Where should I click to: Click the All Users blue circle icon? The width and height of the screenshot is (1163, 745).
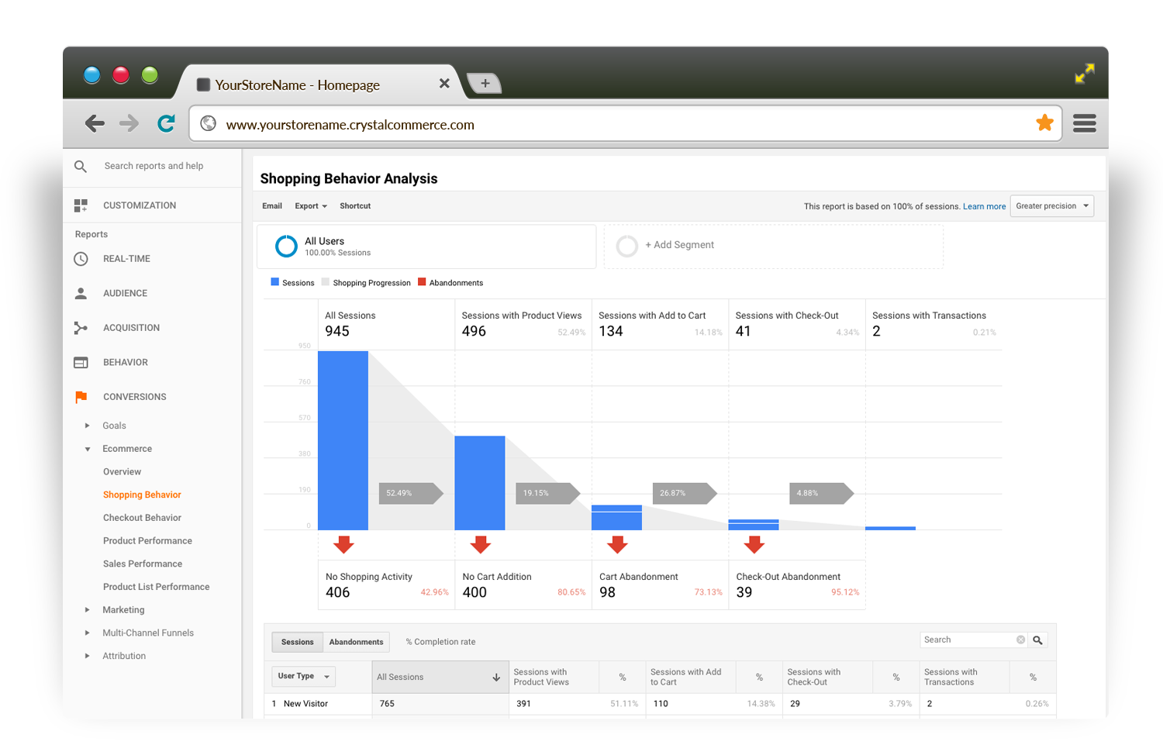[286, 247]
